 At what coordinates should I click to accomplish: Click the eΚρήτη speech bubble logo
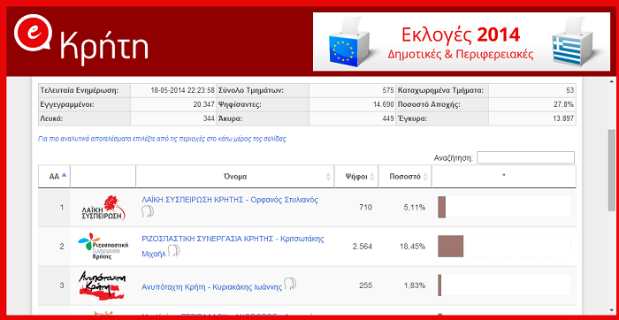coord(33,33)
